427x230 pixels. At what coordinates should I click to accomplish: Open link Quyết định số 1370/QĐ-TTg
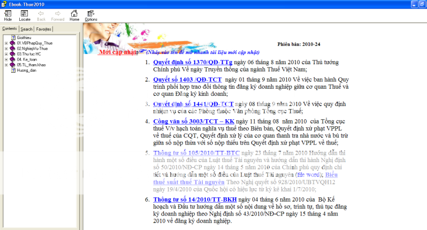point(193,63)
